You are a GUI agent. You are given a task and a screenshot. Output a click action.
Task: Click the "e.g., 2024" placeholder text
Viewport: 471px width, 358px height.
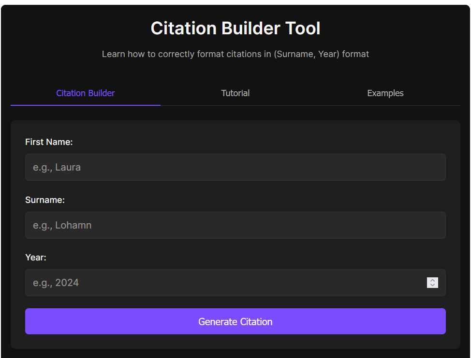coord(56,283)
